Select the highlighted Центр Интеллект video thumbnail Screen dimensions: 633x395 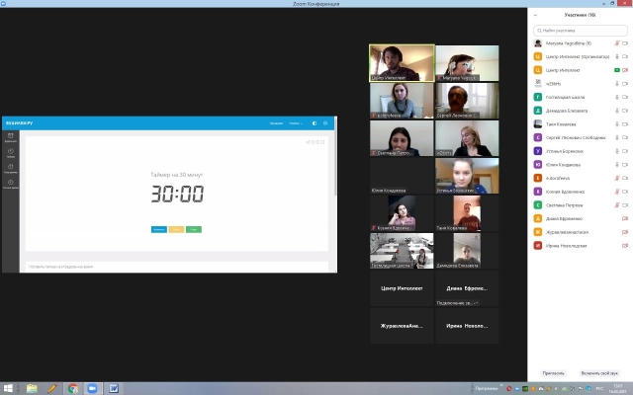click(402, 63)
